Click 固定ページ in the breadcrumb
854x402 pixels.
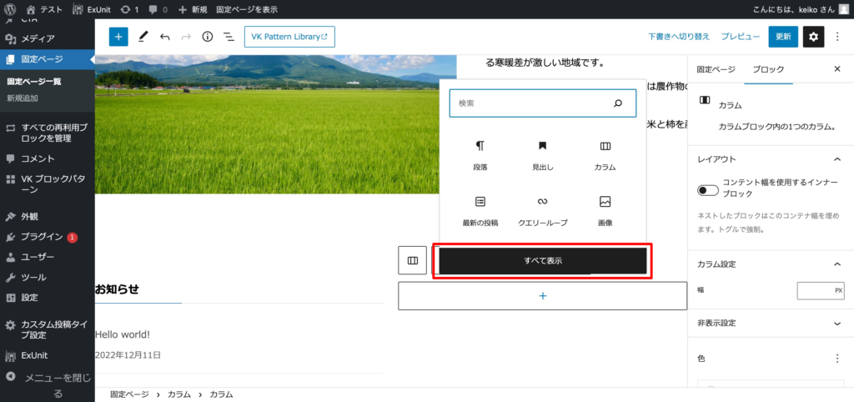point(129,394)
